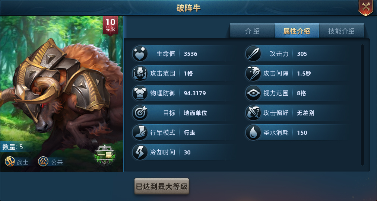Click the 攻击偏好 question-mark sword icon
The height and width of the screenshot is (201, 377).
click(253, 113)
